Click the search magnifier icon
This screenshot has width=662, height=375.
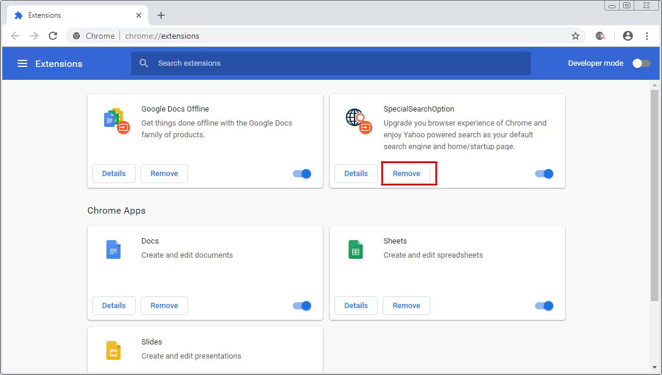click(x=143, y=63)
